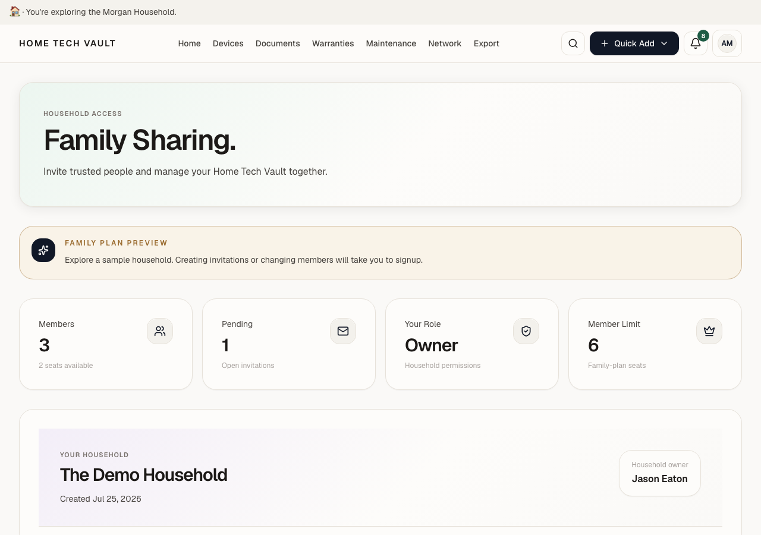Click the Members count "3"
Screen dimensions: 761x535
coord(45,345)
